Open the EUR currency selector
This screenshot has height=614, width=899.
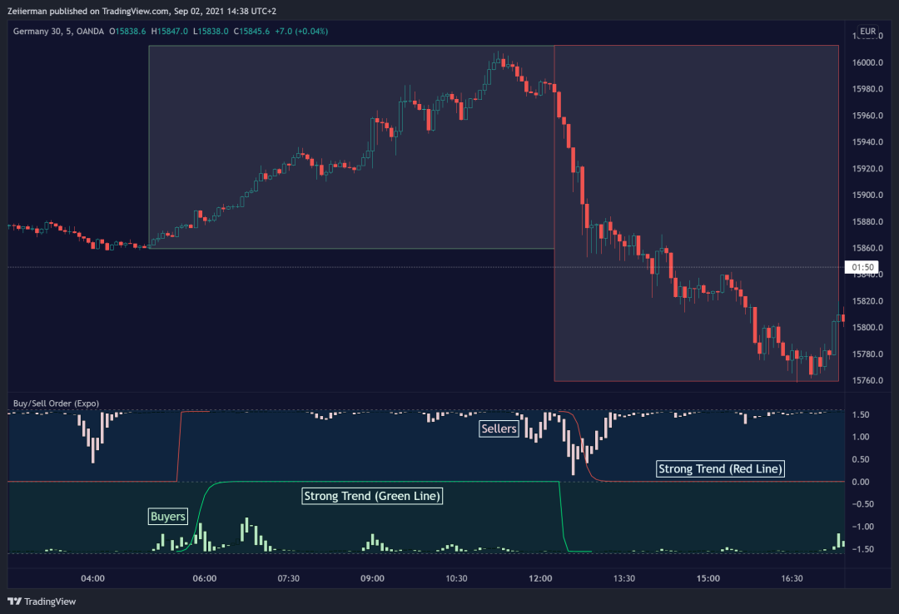click(x=868, y=32)
